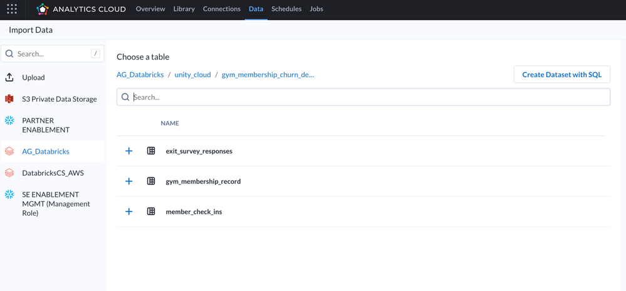Image resolution: width=626 pixels, height=291 pixels.
Task: Select DatabricksCS_AWS connection
Action: tap(52, 173)
